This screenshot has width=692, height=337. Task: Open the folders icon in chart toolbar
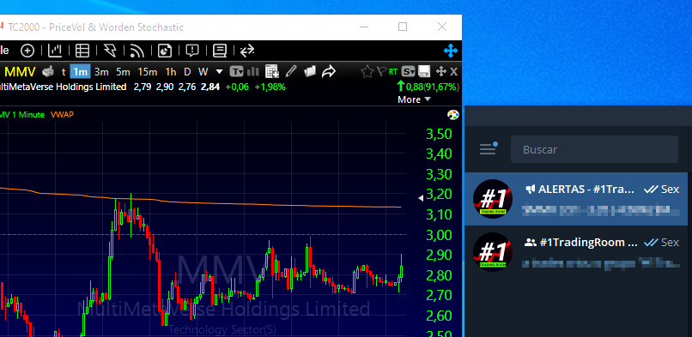[310, 71]
